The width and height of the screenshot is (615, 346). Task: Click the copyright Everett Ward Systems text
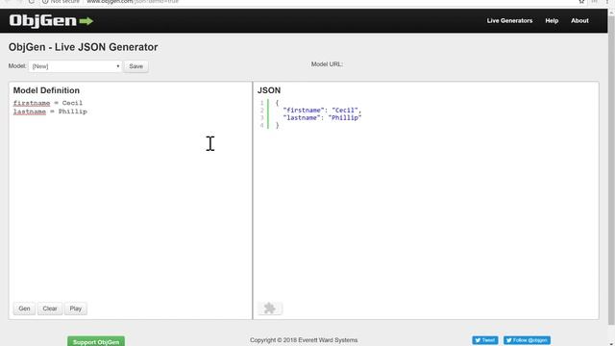(x=304, y=340)
